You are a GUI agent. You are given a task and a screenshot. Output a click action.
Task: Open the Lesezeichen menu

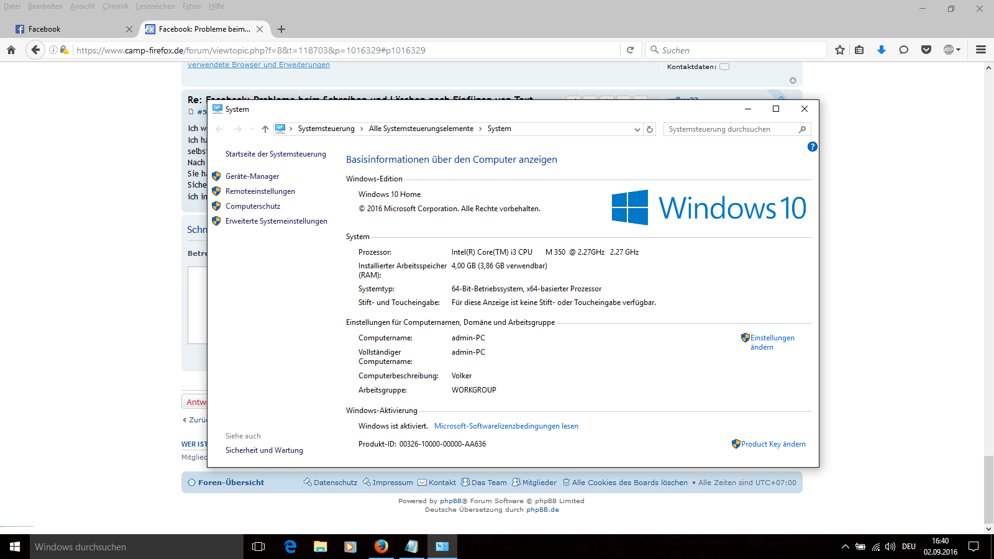click(x=155, y=6)
